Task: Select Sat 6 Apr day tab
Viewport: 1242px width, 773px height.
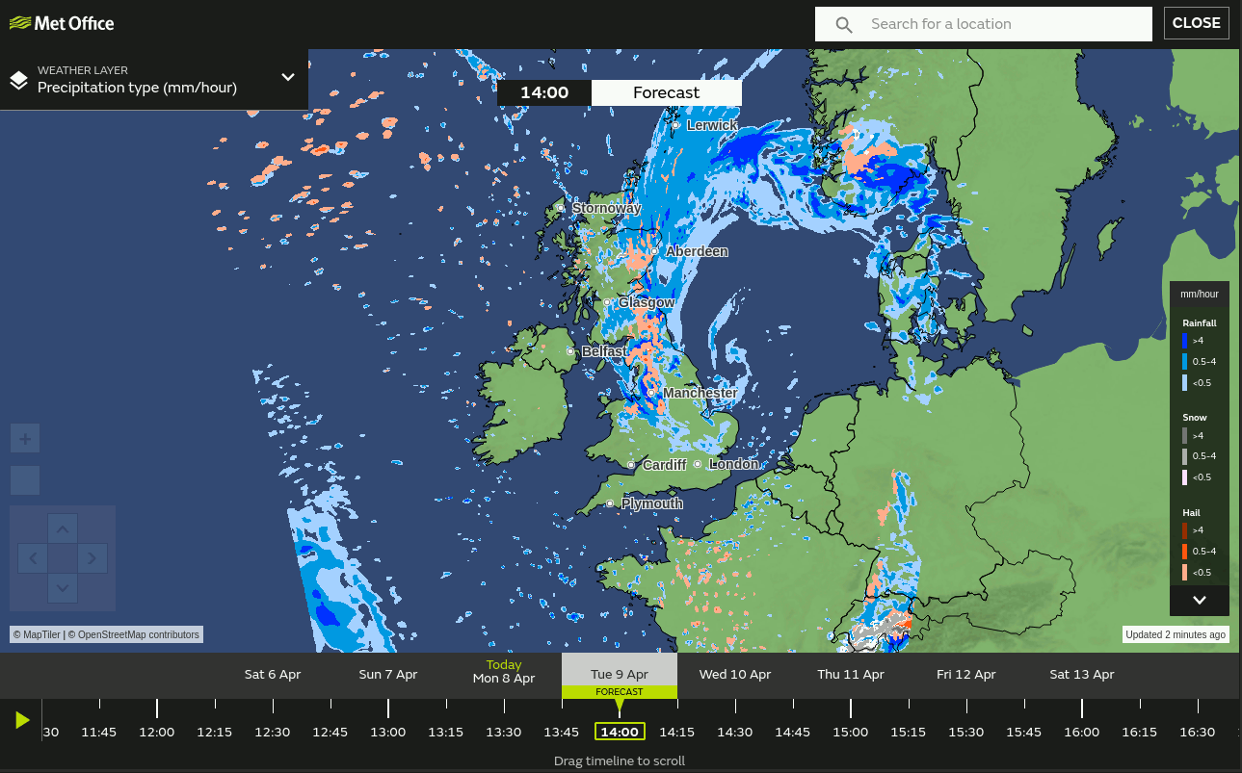Action: [273, 675]
